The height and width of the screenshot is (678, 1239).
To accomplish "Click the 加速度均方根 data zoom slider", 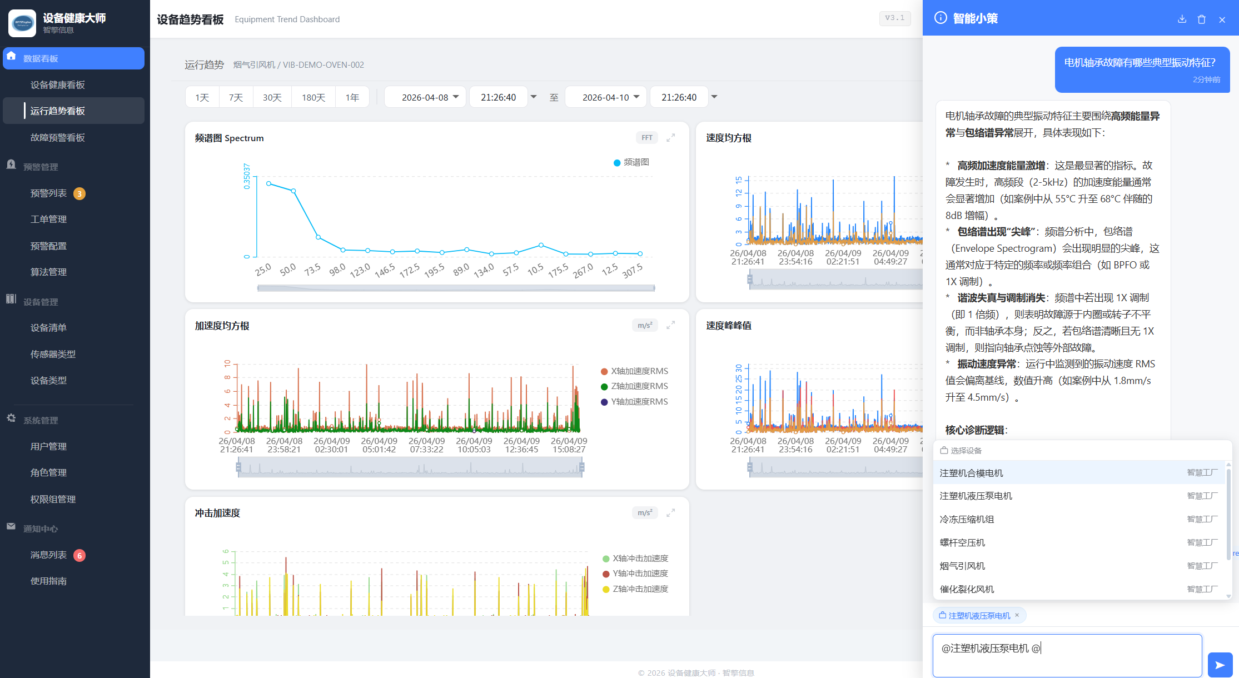I will [x=410, y=467].
